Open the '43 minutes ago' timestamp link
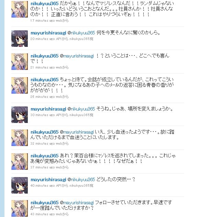The width and height of the screenshot is (222, 217). [43, 214]
